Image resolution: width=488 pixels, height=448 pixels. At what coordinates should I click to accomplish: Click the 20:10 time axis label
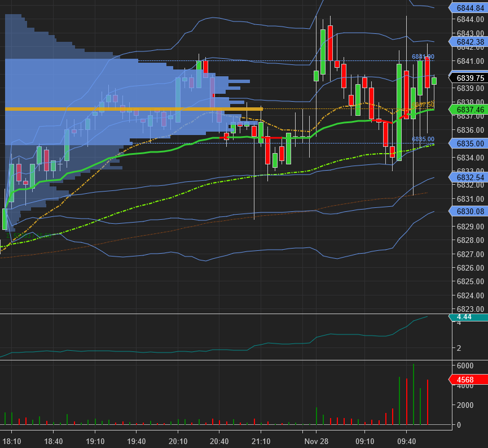pyautogui.click(x=178, y=441)
